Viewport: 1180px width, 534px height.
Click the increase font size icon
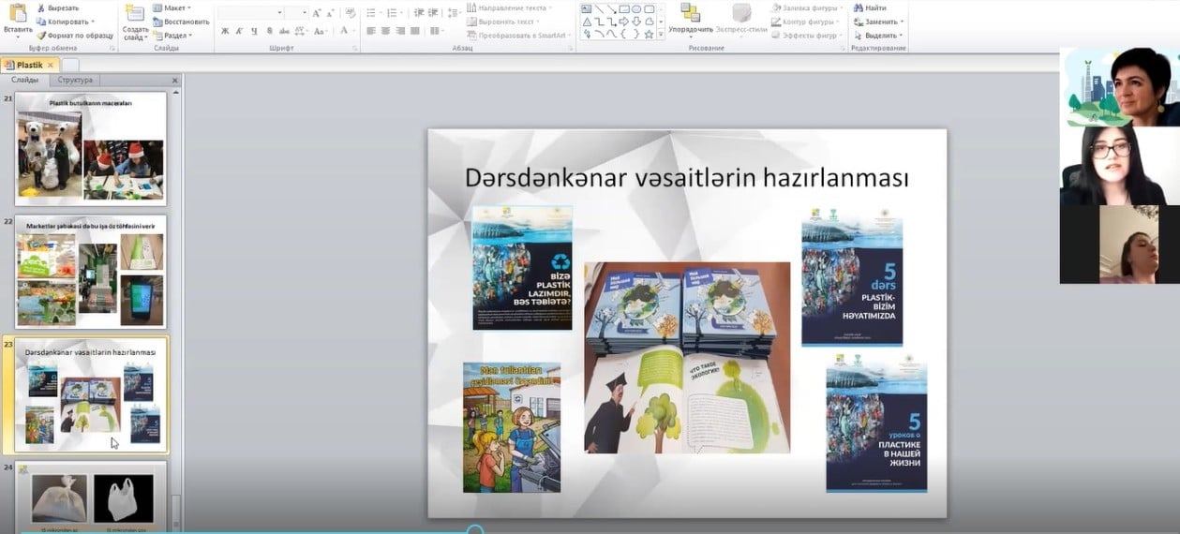click(317, 13)
